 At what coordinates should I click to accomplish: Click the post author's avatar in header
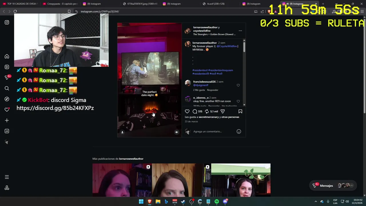[x=188, y=31]
